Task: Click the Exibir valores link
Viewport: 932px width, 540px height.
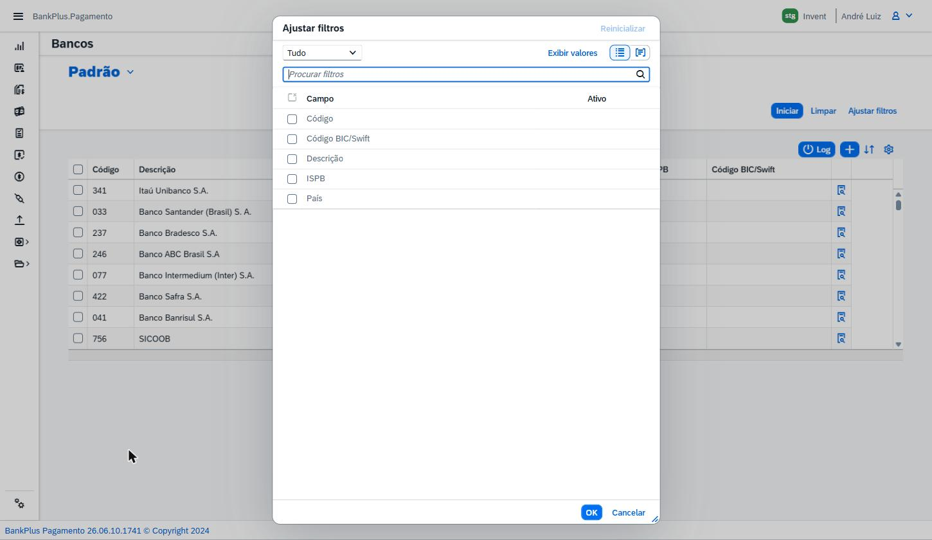Action: point(572,53)
